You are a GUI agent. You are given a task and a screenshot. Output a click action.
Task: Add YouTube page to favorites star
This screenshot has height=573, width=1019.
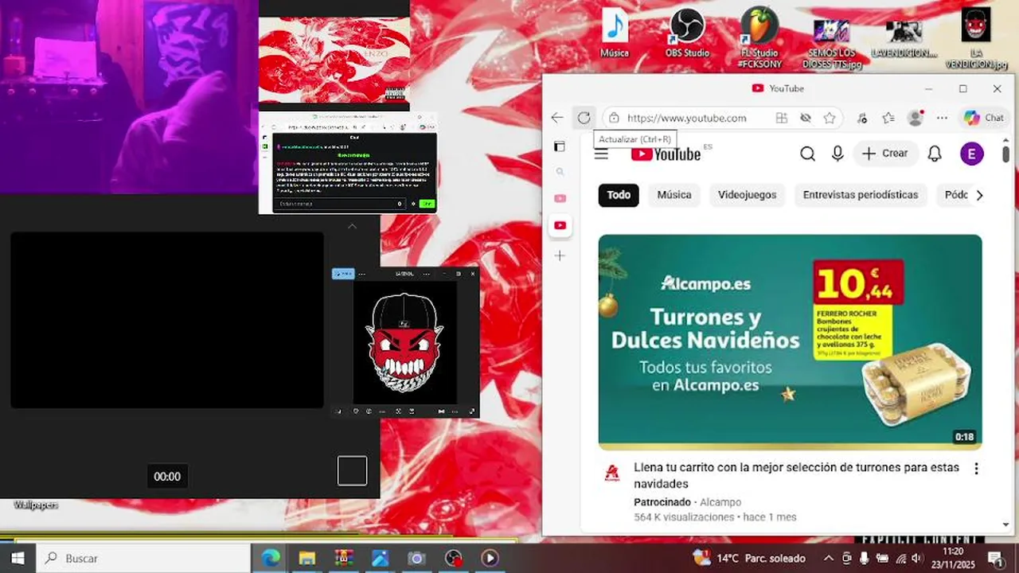coord(830,118)
